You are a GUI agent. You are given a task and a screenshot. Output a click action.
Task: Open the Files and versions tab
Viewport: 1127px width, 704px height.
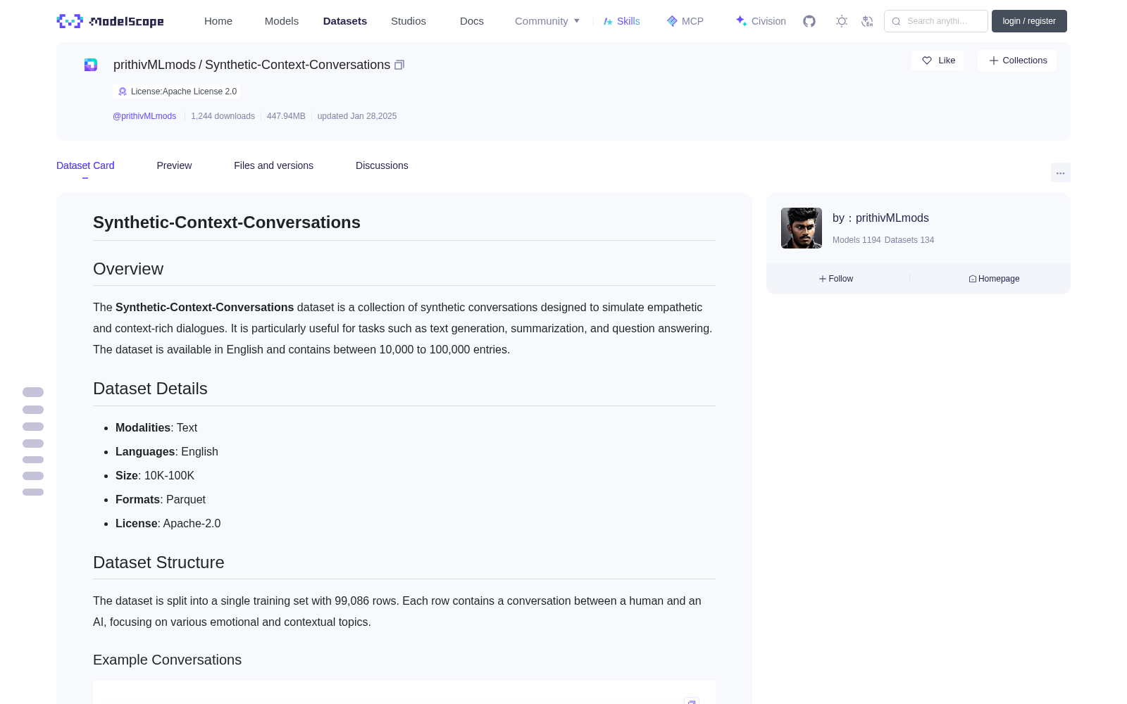pyautogui.click(x=273, y=165)
